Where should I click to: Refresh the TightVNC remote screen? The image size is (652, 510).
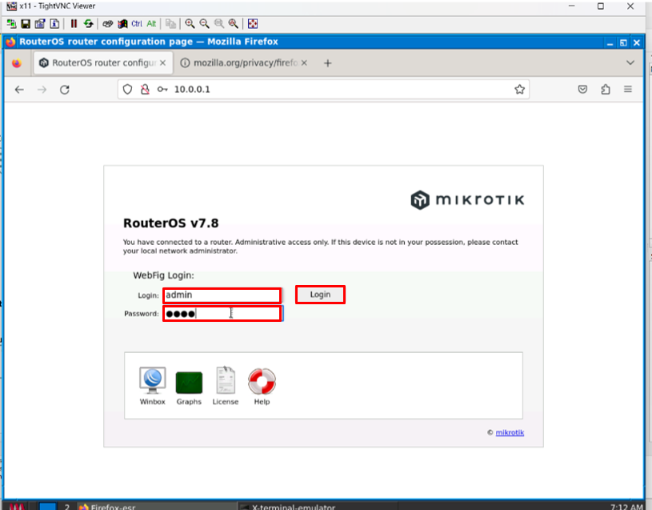pos(88,24)
